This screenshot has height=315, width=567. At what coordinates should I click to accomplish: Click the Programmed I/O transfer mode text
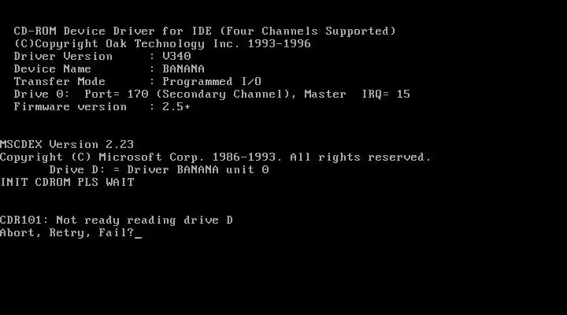tap(212, 81)
